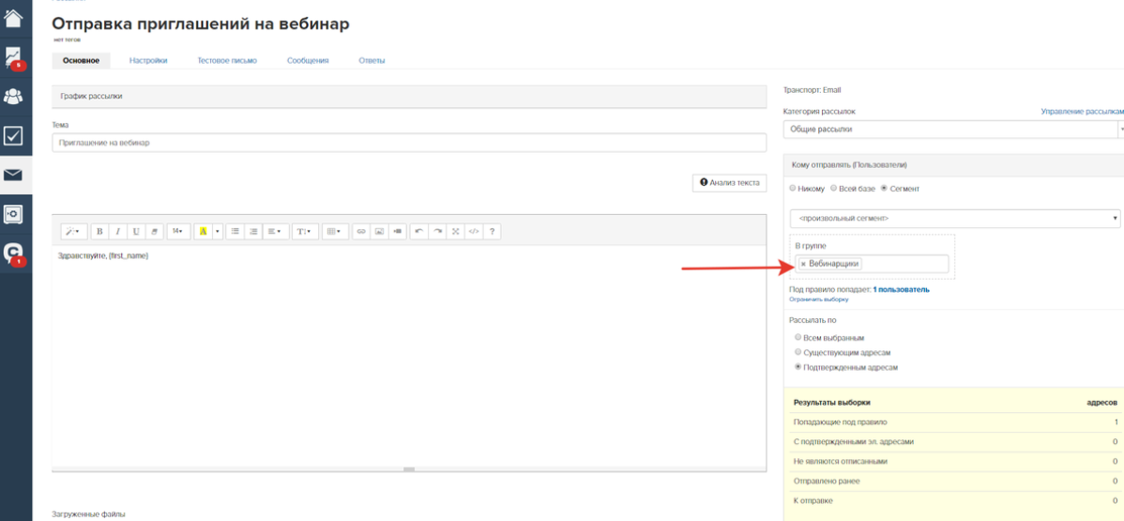
Task: Open the table insert dropdown
Action: (x=334, y=232)
